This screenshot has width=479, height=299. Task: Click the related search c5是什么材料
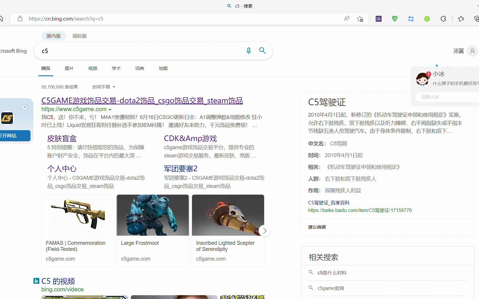332,273
